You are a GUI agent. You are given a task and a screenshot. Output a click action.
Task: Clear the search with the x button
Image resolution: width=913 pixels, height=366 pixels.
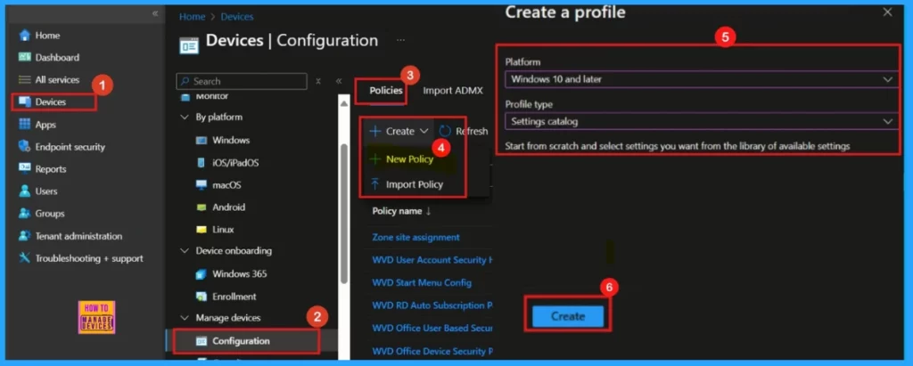click(x=318, y=81)
